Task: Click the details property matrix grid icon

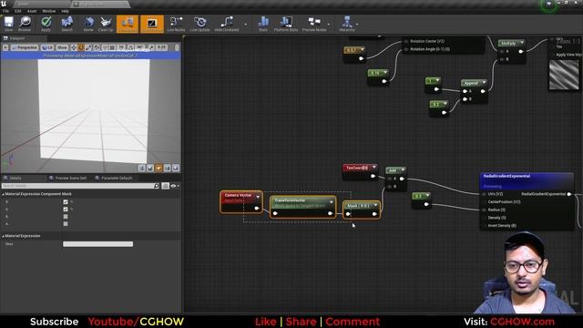Action: [166, 186]
